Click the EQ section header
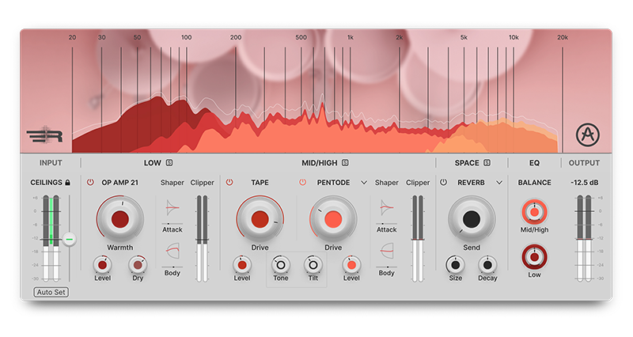633x337 pixels. point(534,164)
